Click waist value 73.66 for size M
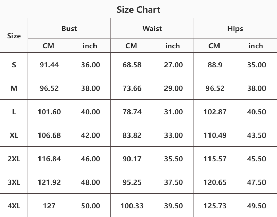 point(132,88)
